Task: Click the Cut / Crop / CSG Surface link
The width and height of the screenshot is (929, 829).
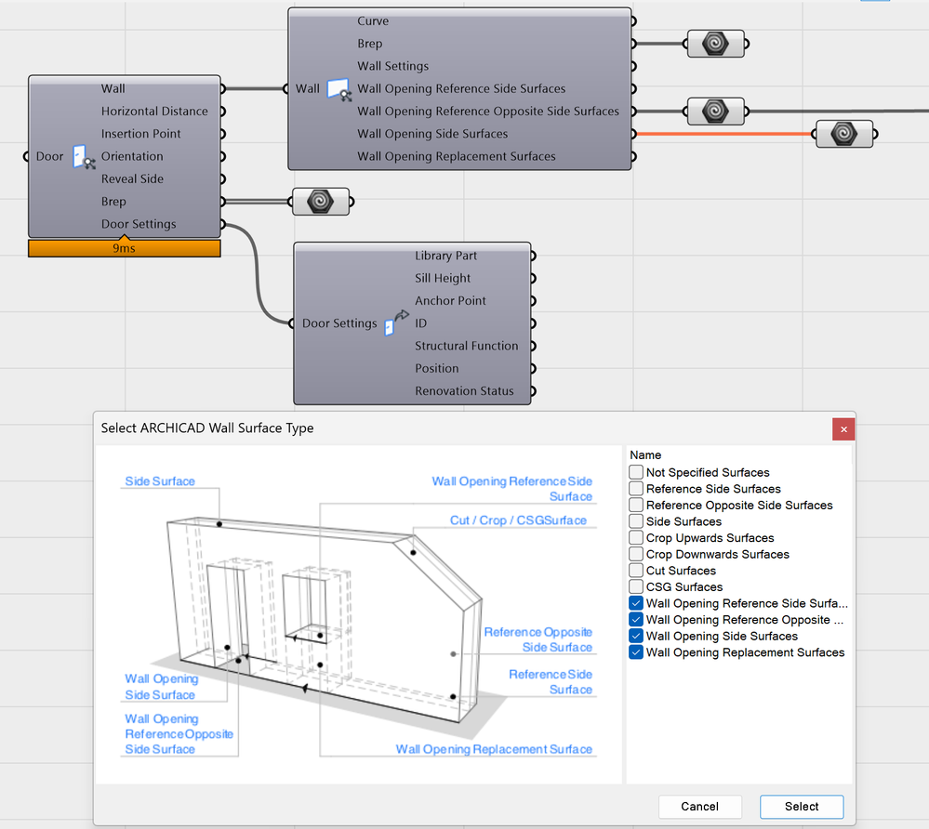Action: click(518, 520)
